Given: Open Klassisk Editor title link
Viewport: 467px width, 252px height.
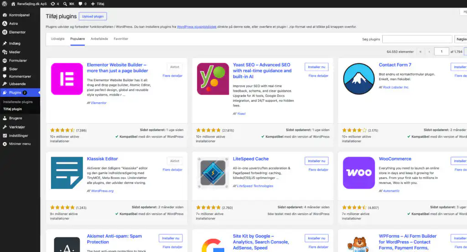Looking at the screenshot, I should pos(102,159).
